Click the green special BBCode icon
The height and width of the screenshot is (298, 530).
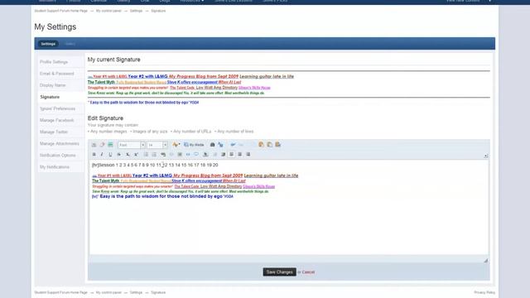point(110,145)
